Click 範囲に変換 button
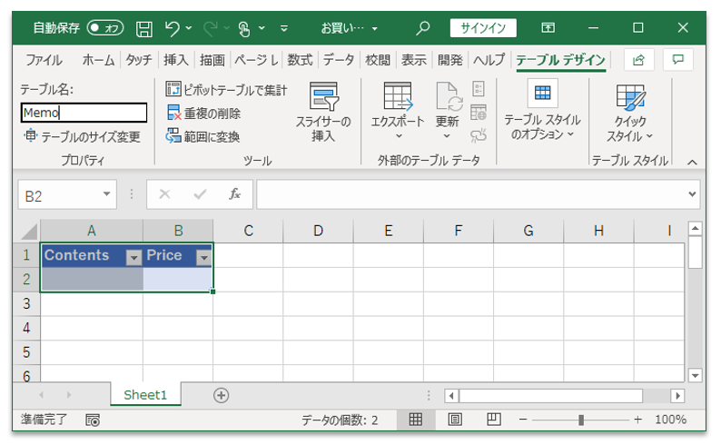 click(202, 136)
